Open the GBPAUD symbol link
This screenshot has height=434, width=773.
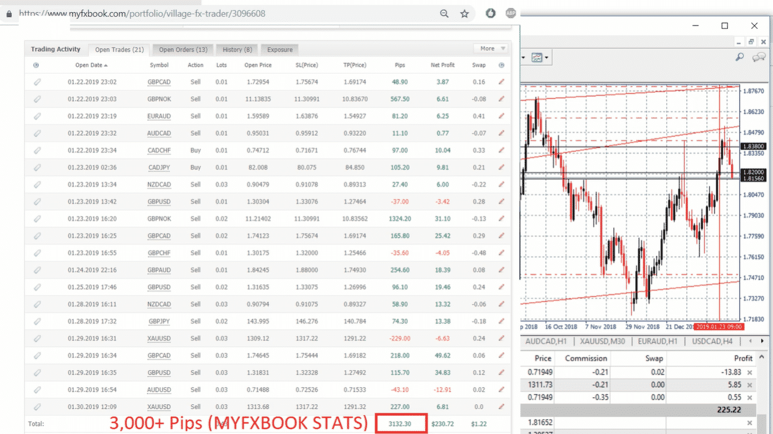[x=159, y=270]
